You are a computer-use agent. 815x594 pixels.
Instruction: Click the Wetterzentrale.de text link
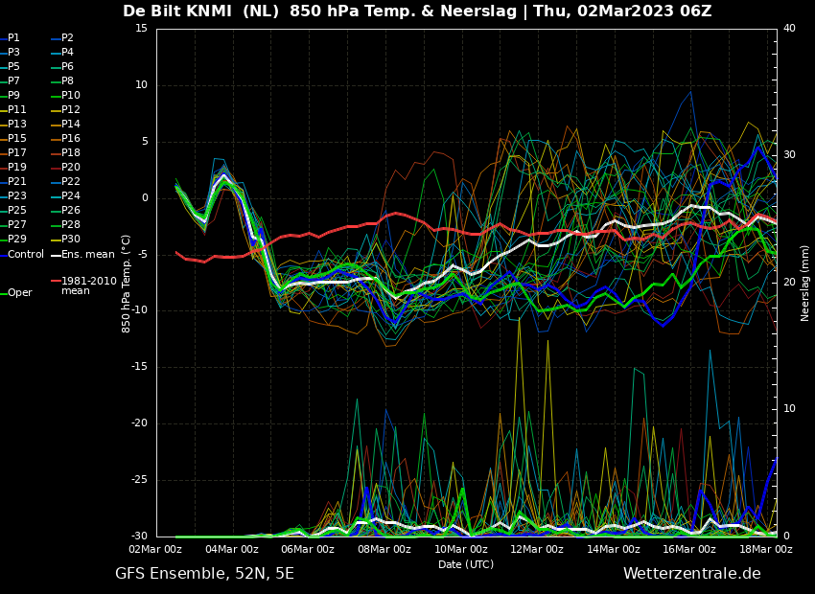[691, 574]
